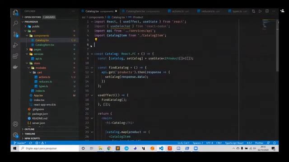Viewport: 289px width, 162px height.
Task: Open api.ts in the file tree
Action: [38, 58]
